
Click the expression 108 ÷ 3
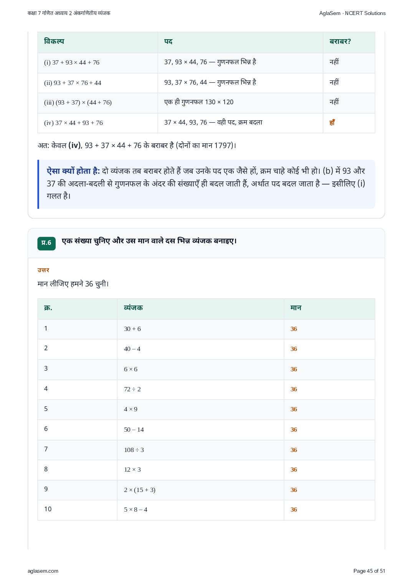pos(134,450)
